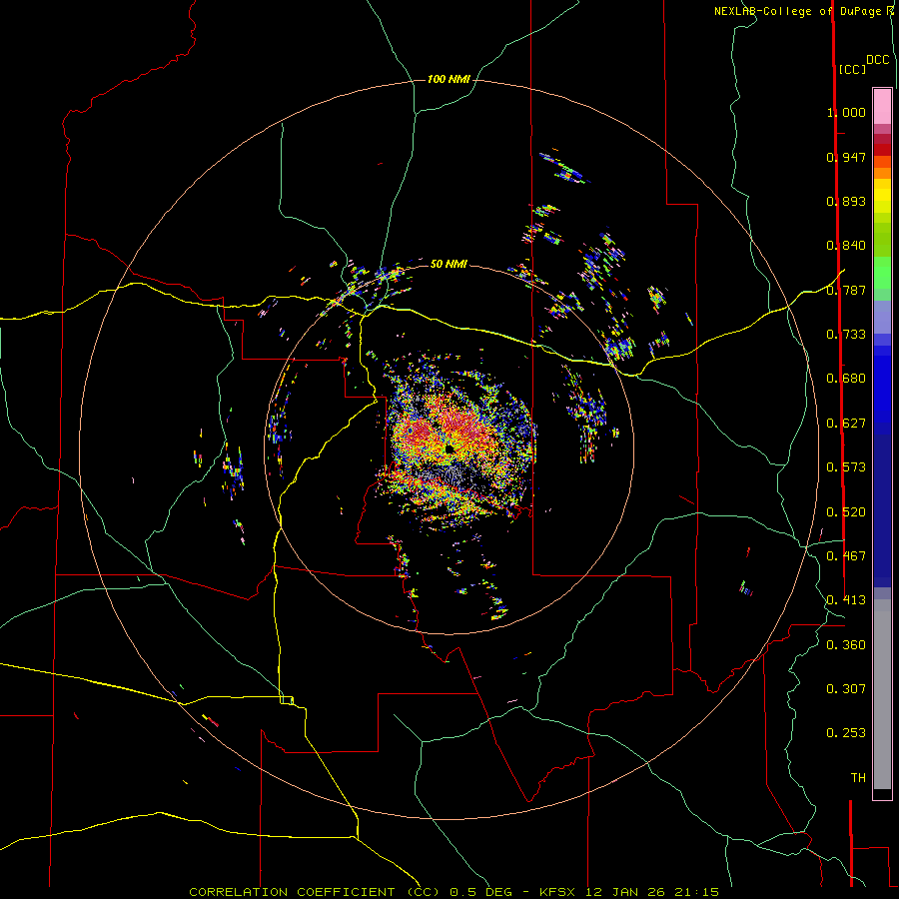The image size is (899, 899).
Task: Click the 0.893 legend value
Action: [846, 201]
